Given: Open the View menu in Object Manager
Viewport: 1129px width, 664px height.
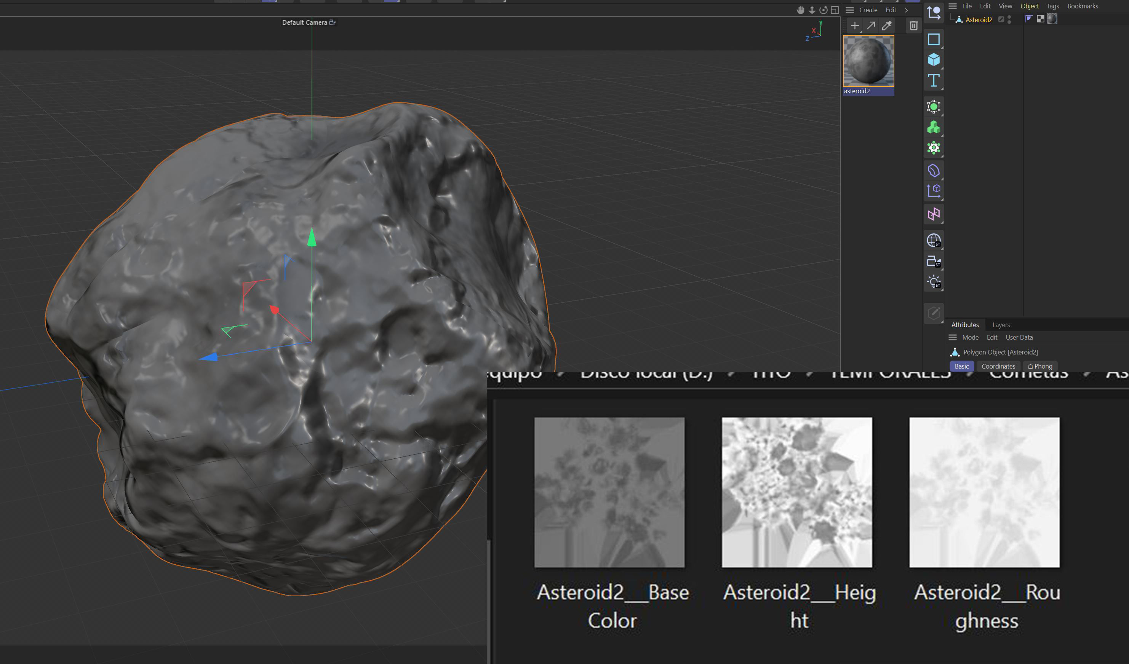Looking at the screenshot, I should pyautogui.click(x=1005, y=6).
